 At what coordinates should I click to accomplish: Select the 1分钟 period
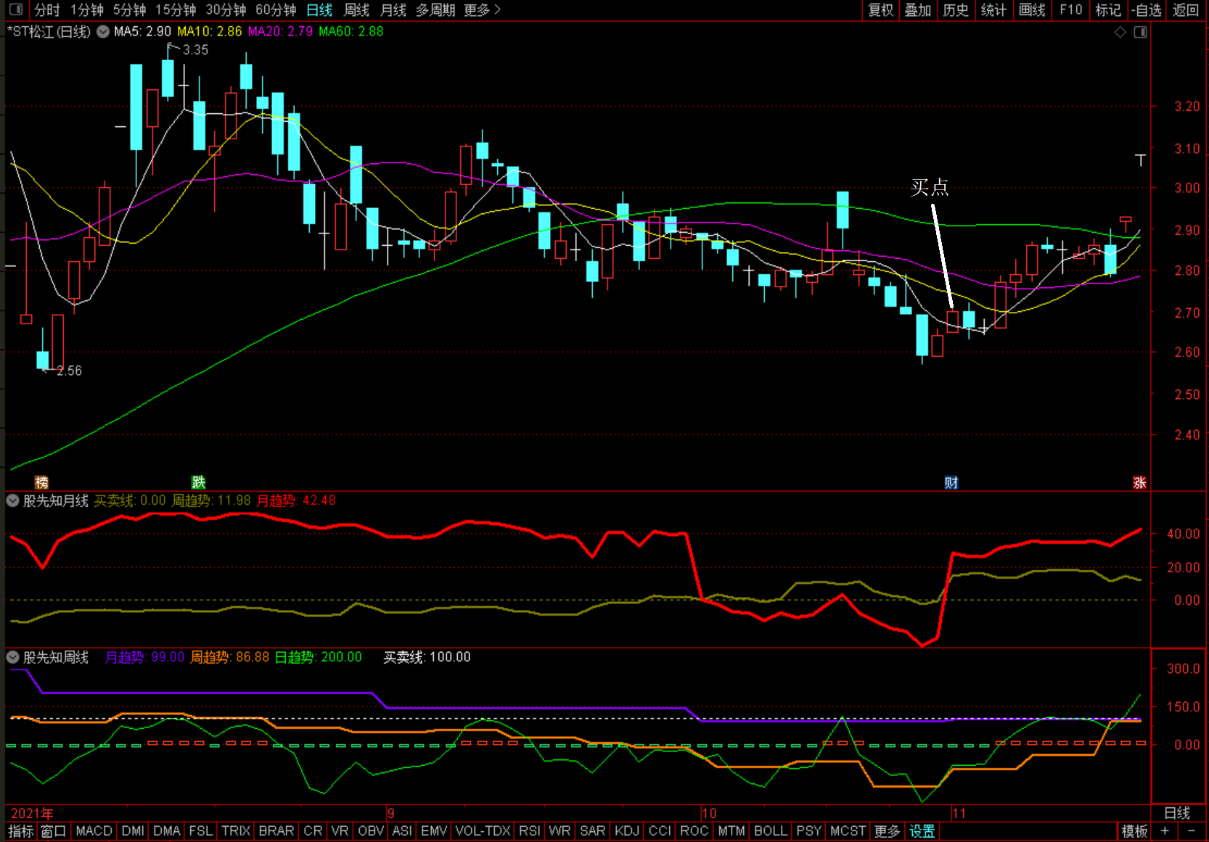tap(87, 9)
